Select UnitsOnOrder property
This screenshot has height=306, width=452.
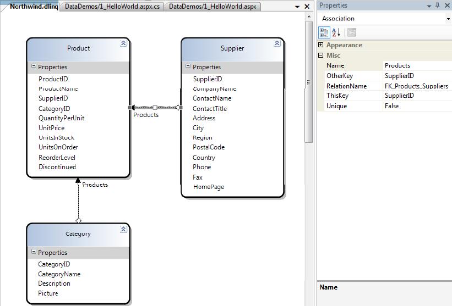click(x=58, y=147)
